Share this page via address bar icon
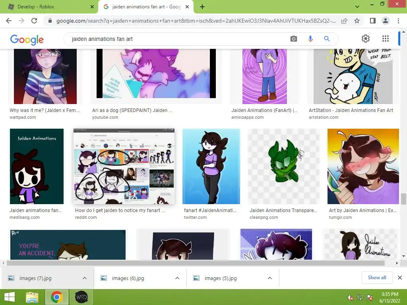407x305 pixels. coord(344,21)
